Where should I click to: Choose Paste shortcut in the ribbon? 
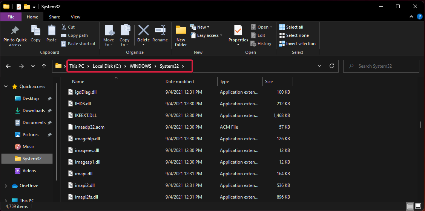(x=78, y=44)
